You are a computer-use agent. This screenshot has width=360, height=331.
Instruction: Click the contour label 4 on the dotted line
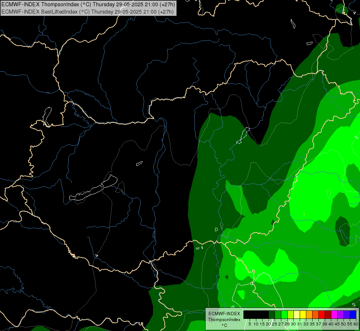coord(97,256)
